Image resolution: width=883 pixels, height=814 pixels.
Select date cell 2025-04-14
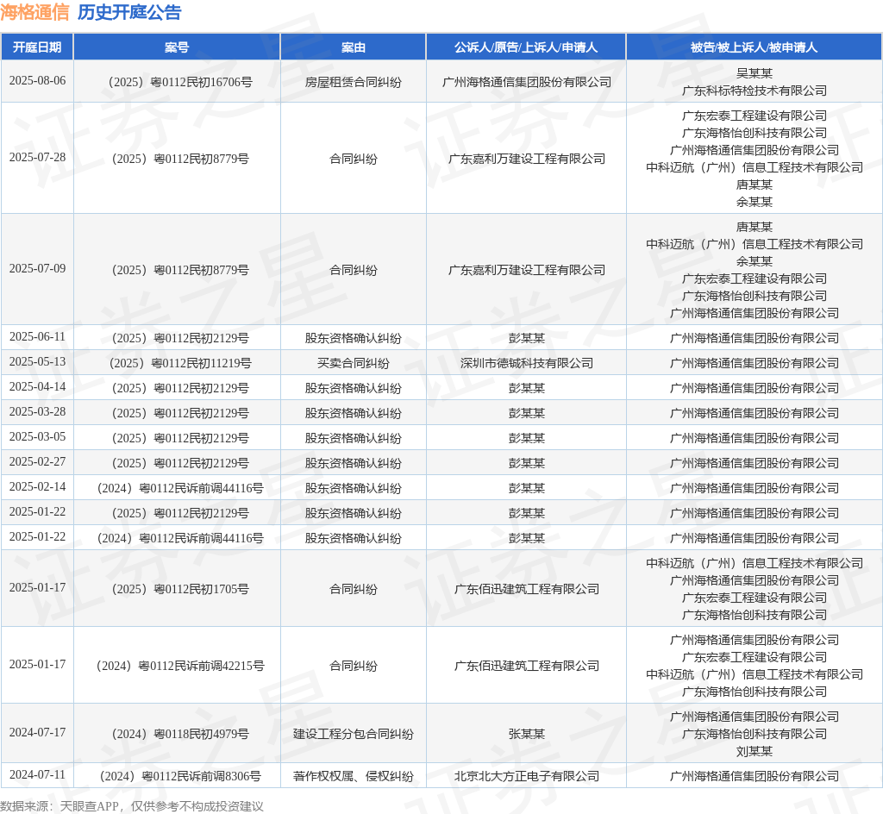click(37, 386)
